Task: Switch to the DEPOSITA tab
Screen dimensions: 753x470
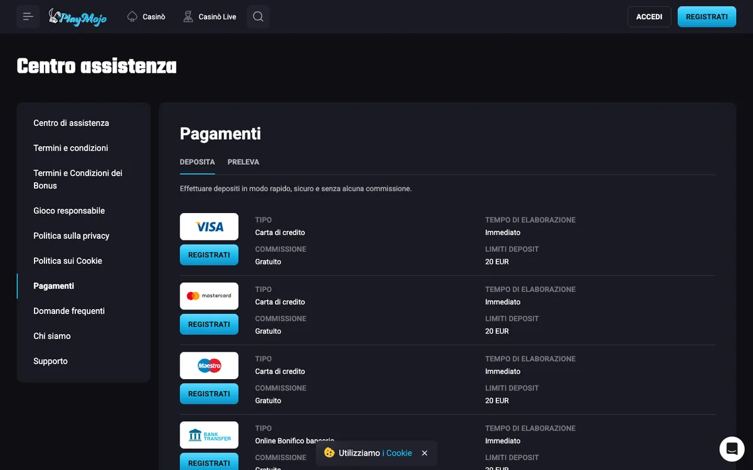Action: (x=197, y=162)
